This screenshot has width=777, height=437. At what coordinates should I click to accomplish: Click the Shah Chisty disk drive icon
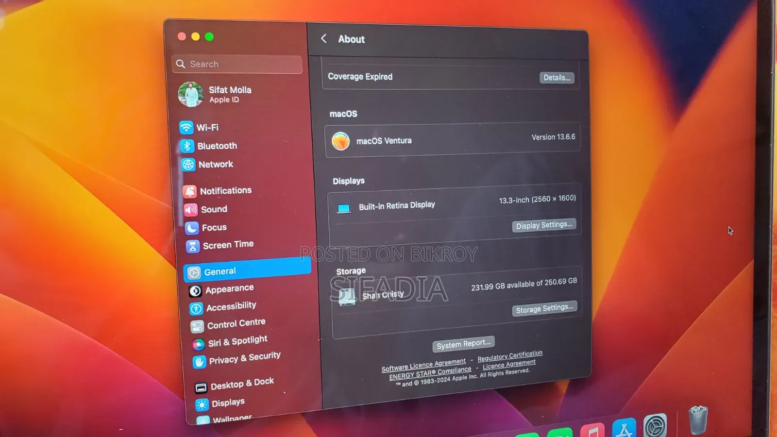(x=347, y=297)
